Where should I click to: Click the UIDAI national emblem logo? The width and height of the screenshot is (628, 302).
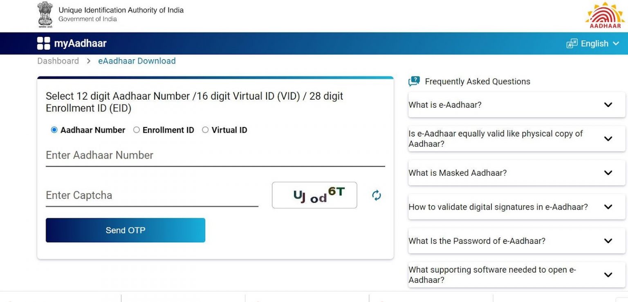tap(45, 13)
